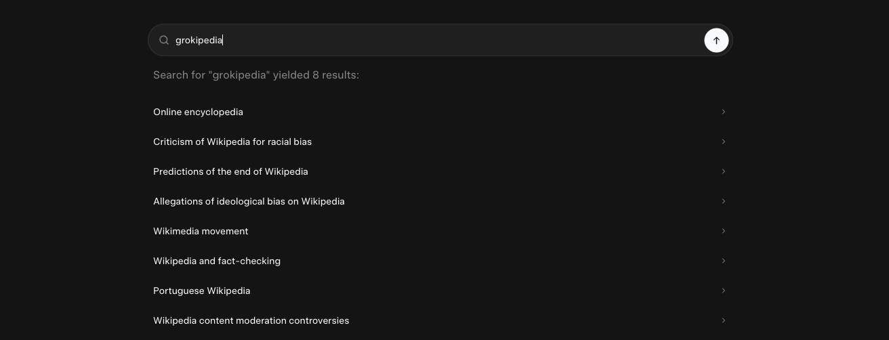This screenshot has height=340, width=889.
Task: Click chevron beside Portuguese Wikipedia
Action: coord(723,291)
